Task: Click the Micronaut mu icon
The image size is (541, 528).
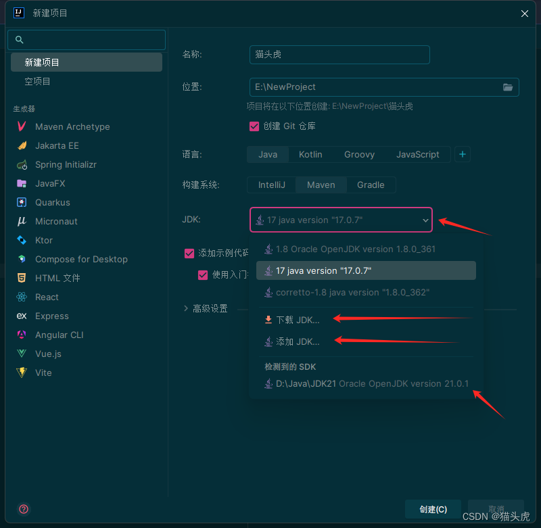Action: point(22,221)
